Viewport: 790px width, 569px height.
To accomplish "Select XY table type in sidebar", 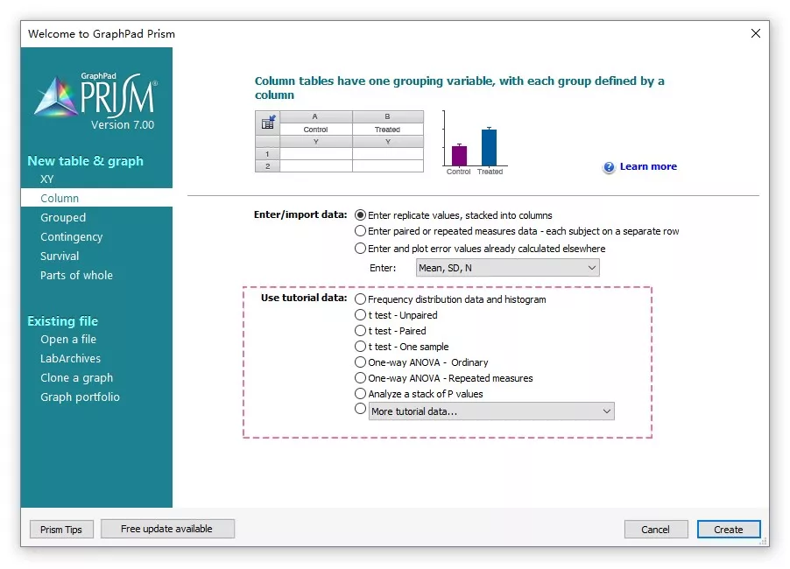I will (x=46, y=179).
